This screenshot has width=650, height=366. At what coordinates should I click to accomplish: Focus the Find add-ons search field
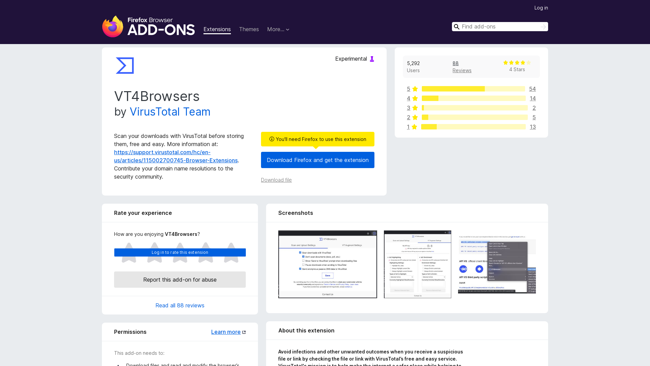click(500, 27)
